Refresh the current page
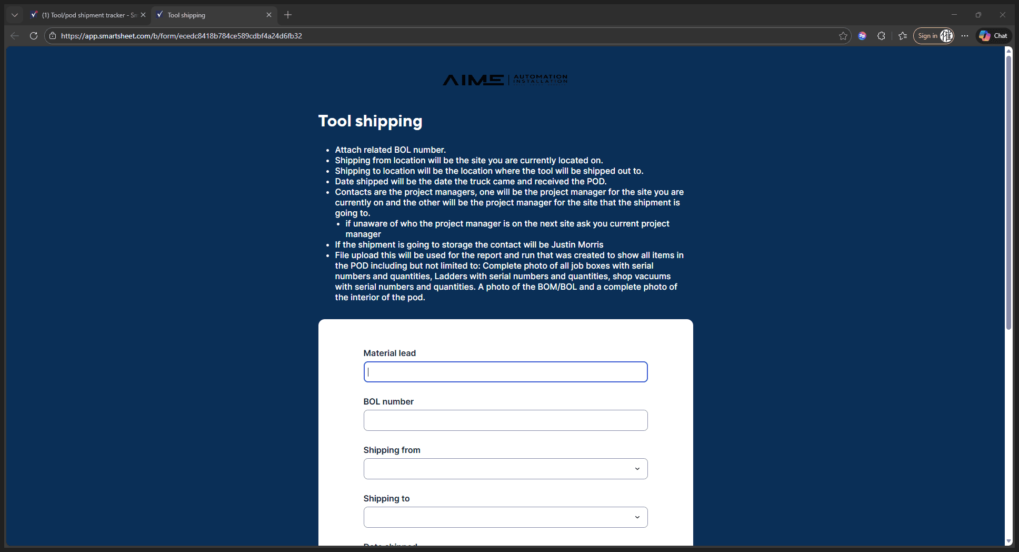The width and height of the screenshot is (1019, 552). [34, 36]
